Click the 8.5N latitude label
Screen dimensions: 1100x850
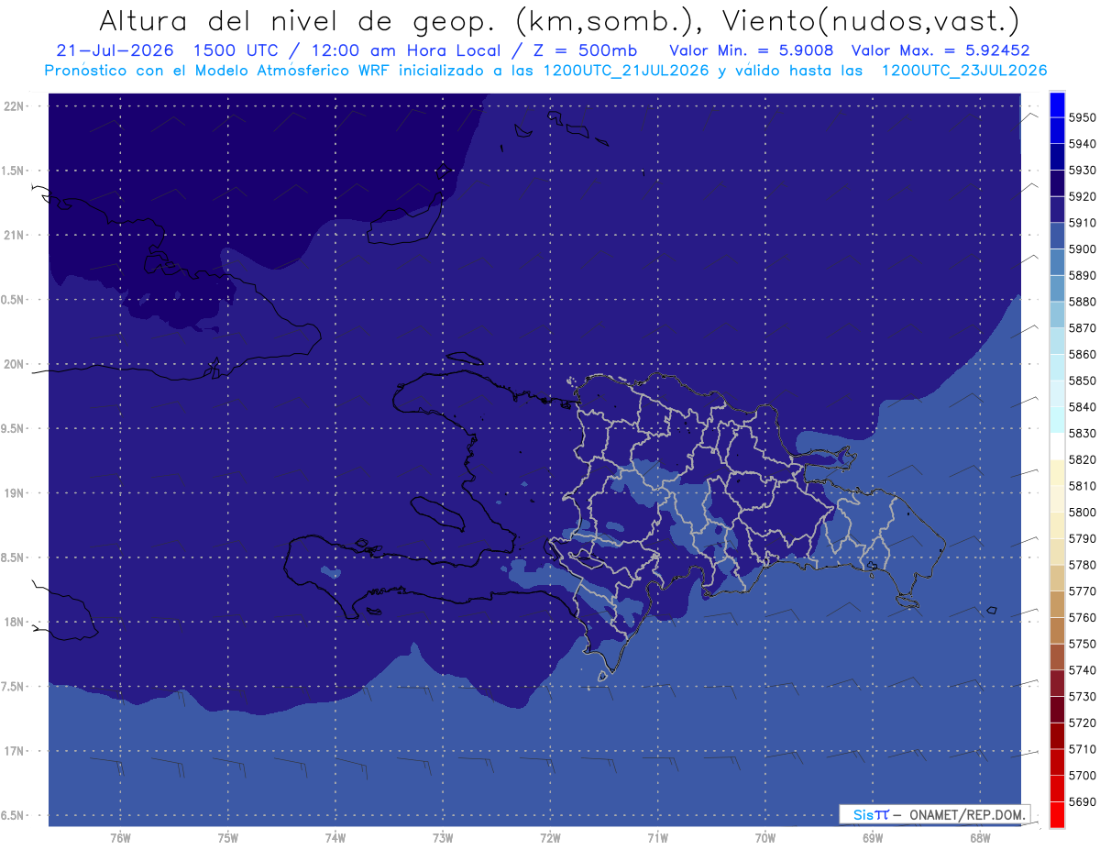(14, 557)
